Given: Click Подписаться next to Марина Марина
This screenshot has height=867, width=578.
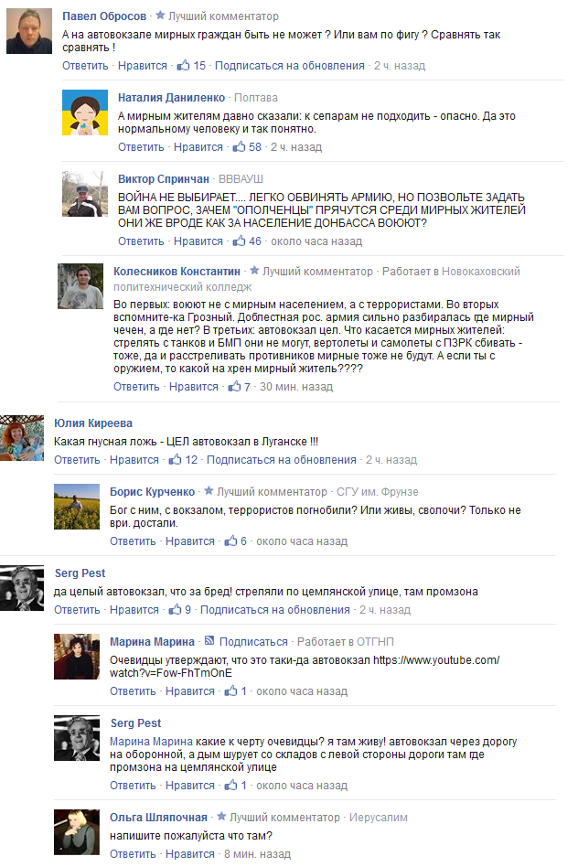Looking at the screenshot, I should click(x=253, y=641).
